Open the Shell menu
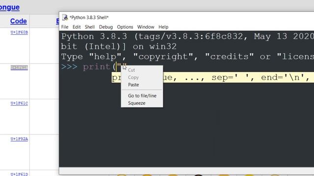 pos(89,27)
